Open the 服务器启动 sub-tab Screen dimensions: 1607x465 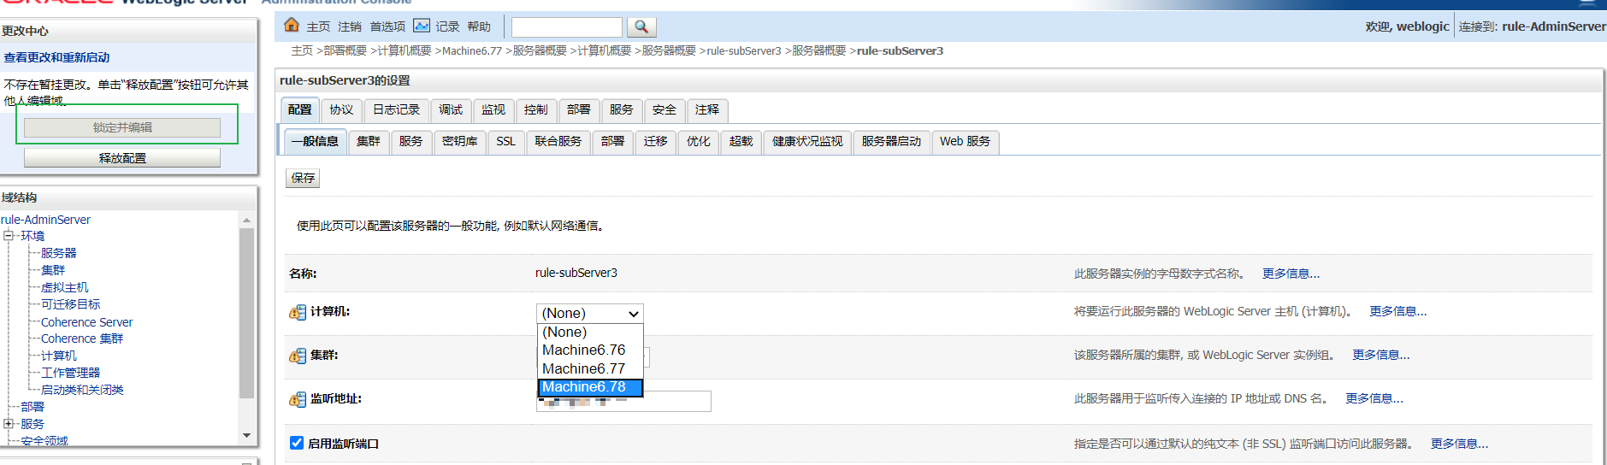[891, 141]
